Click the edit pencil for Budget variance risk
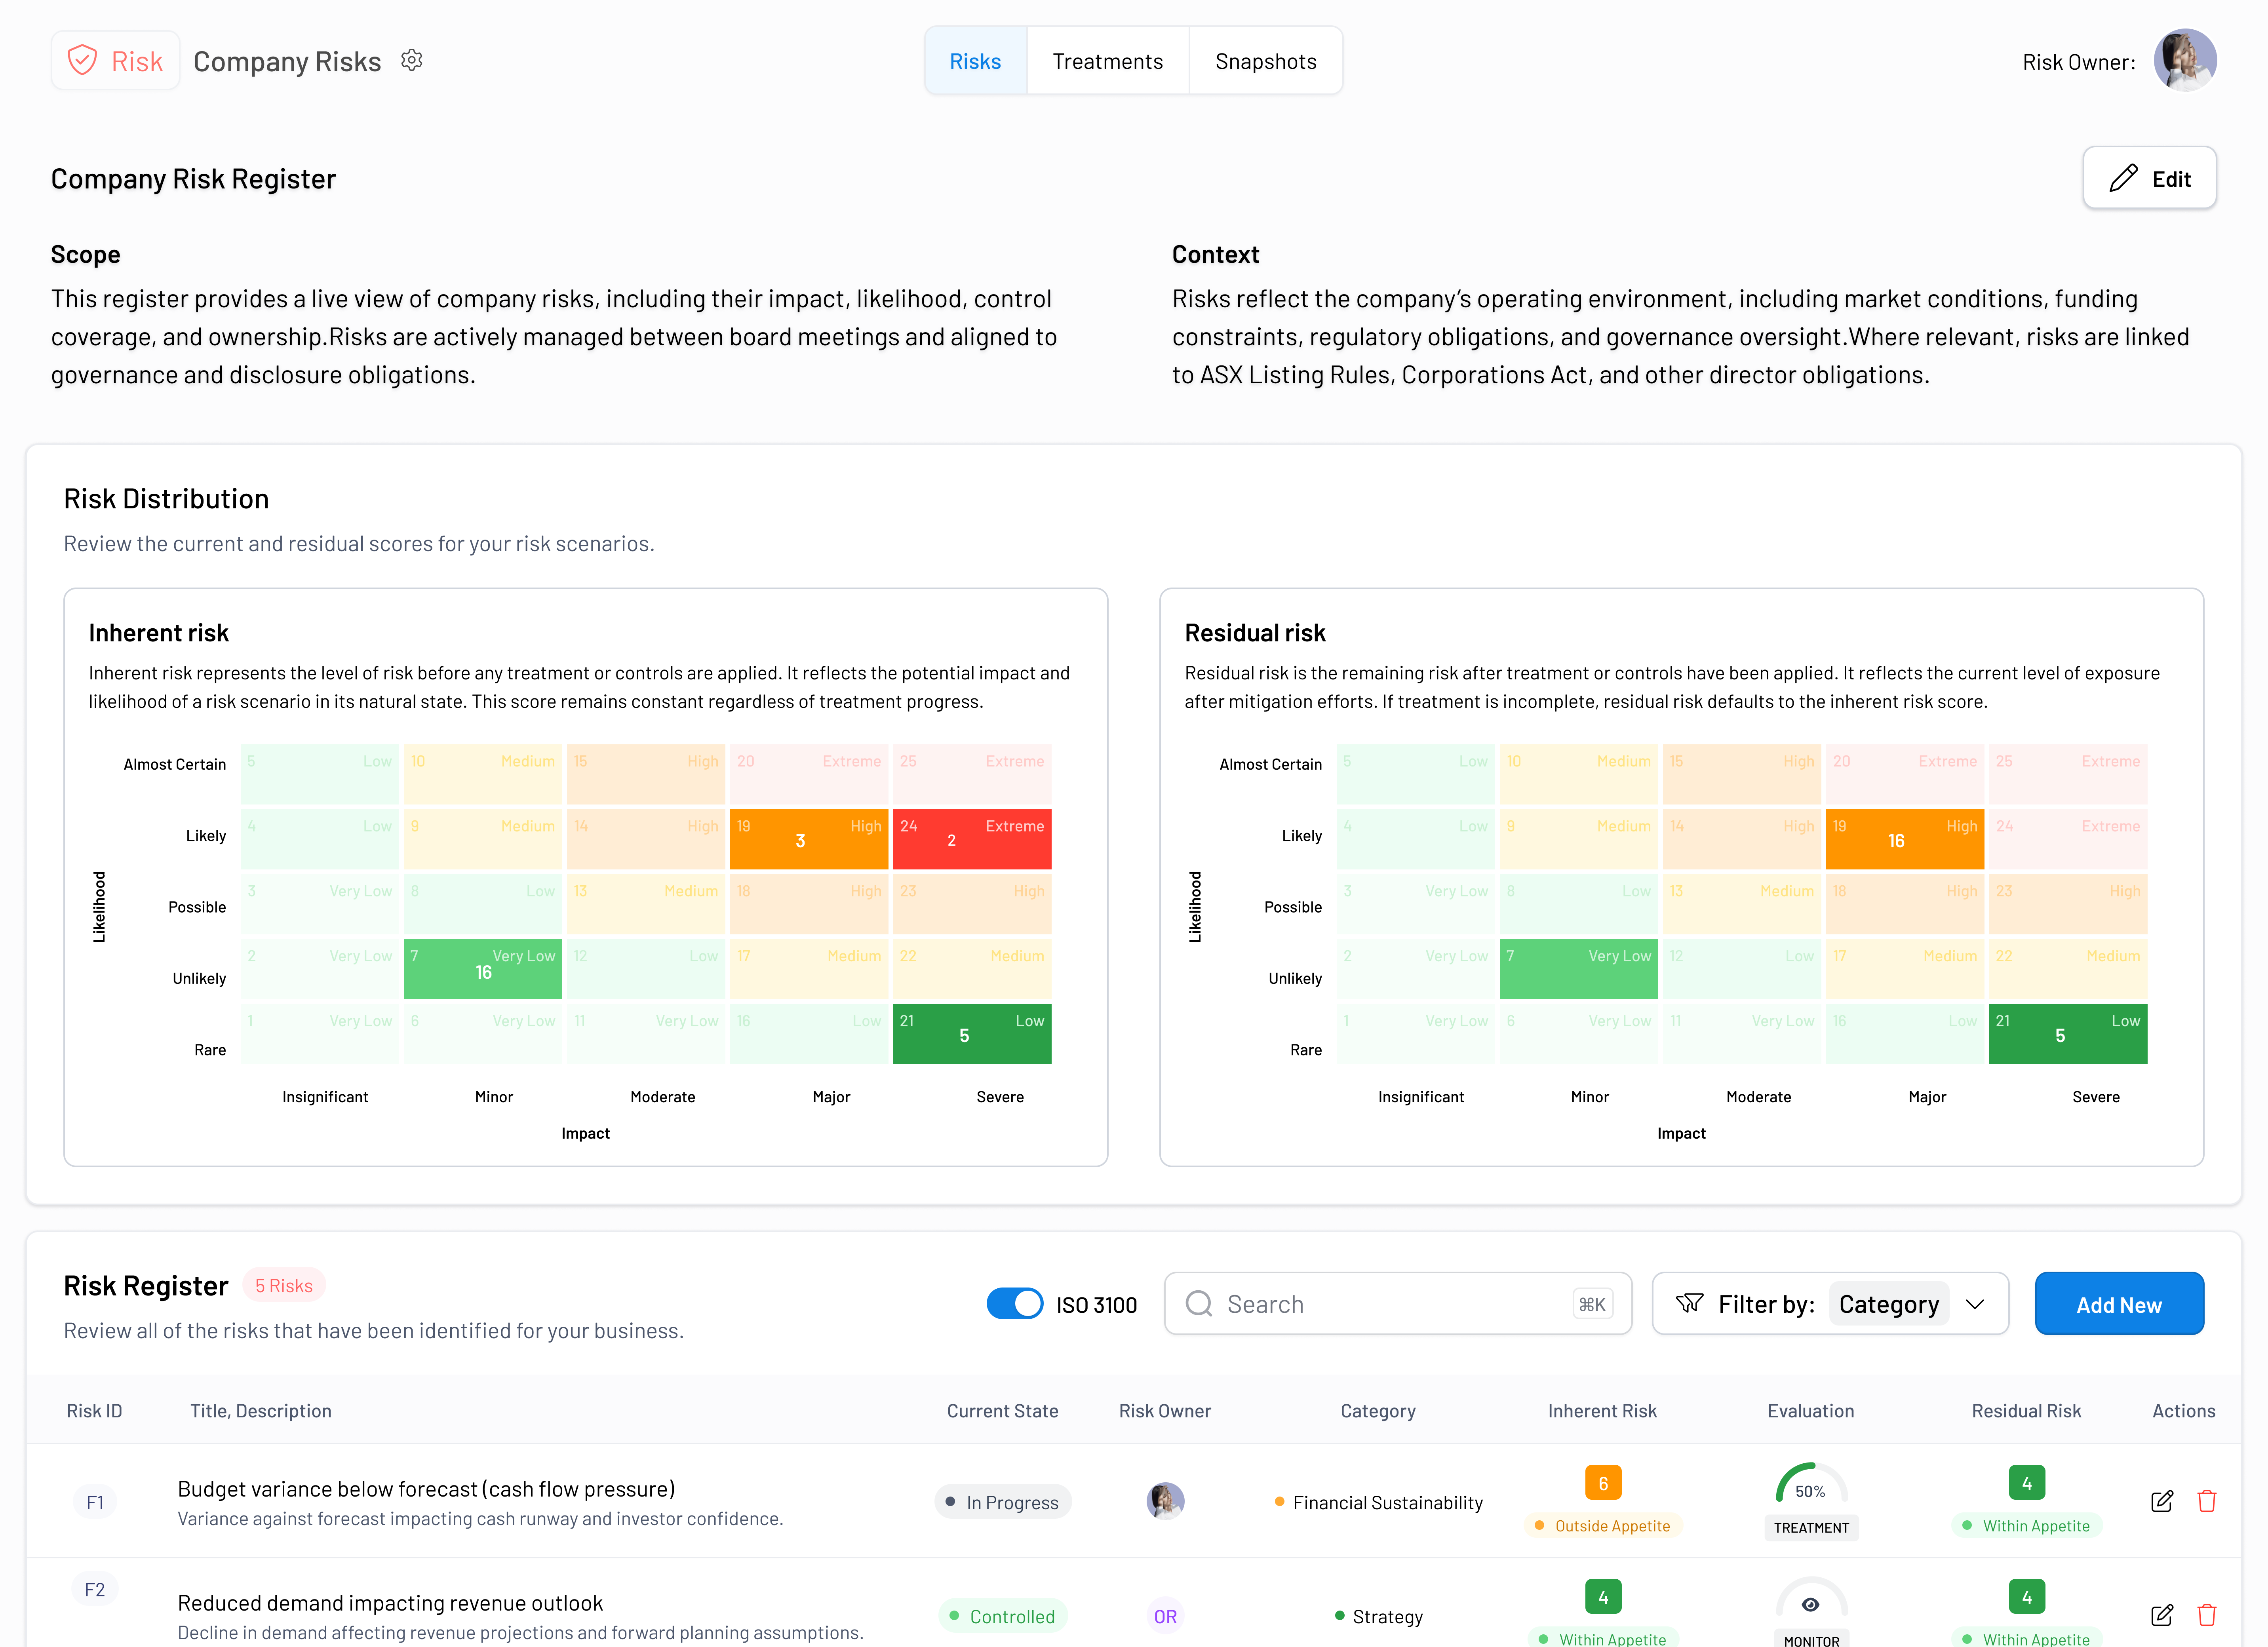This screenshot has height=1647, width=2268. tap(2163, 1501)
